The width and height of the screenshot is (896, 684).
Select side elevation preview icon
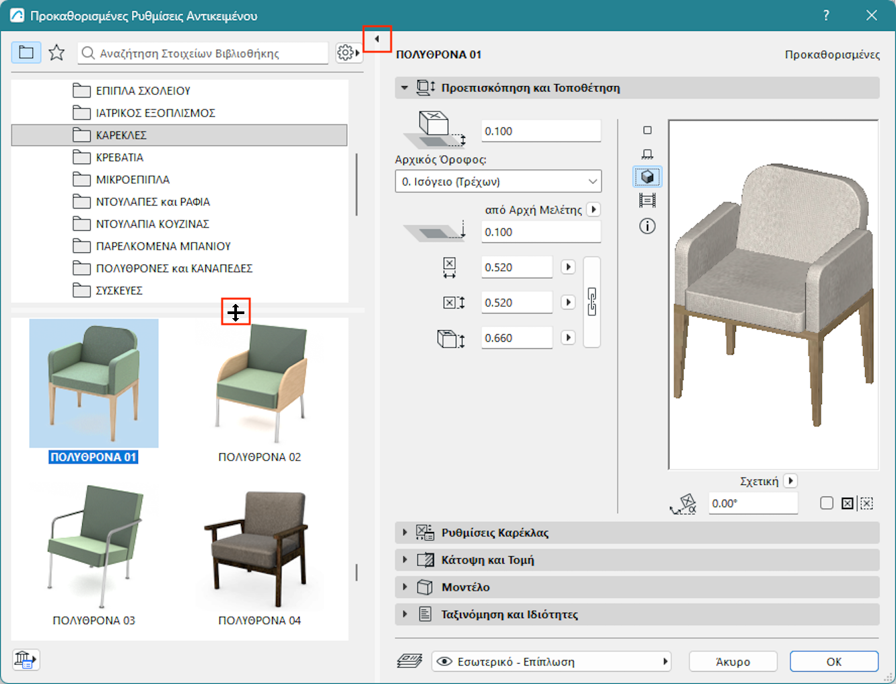[x=647, y=154]
